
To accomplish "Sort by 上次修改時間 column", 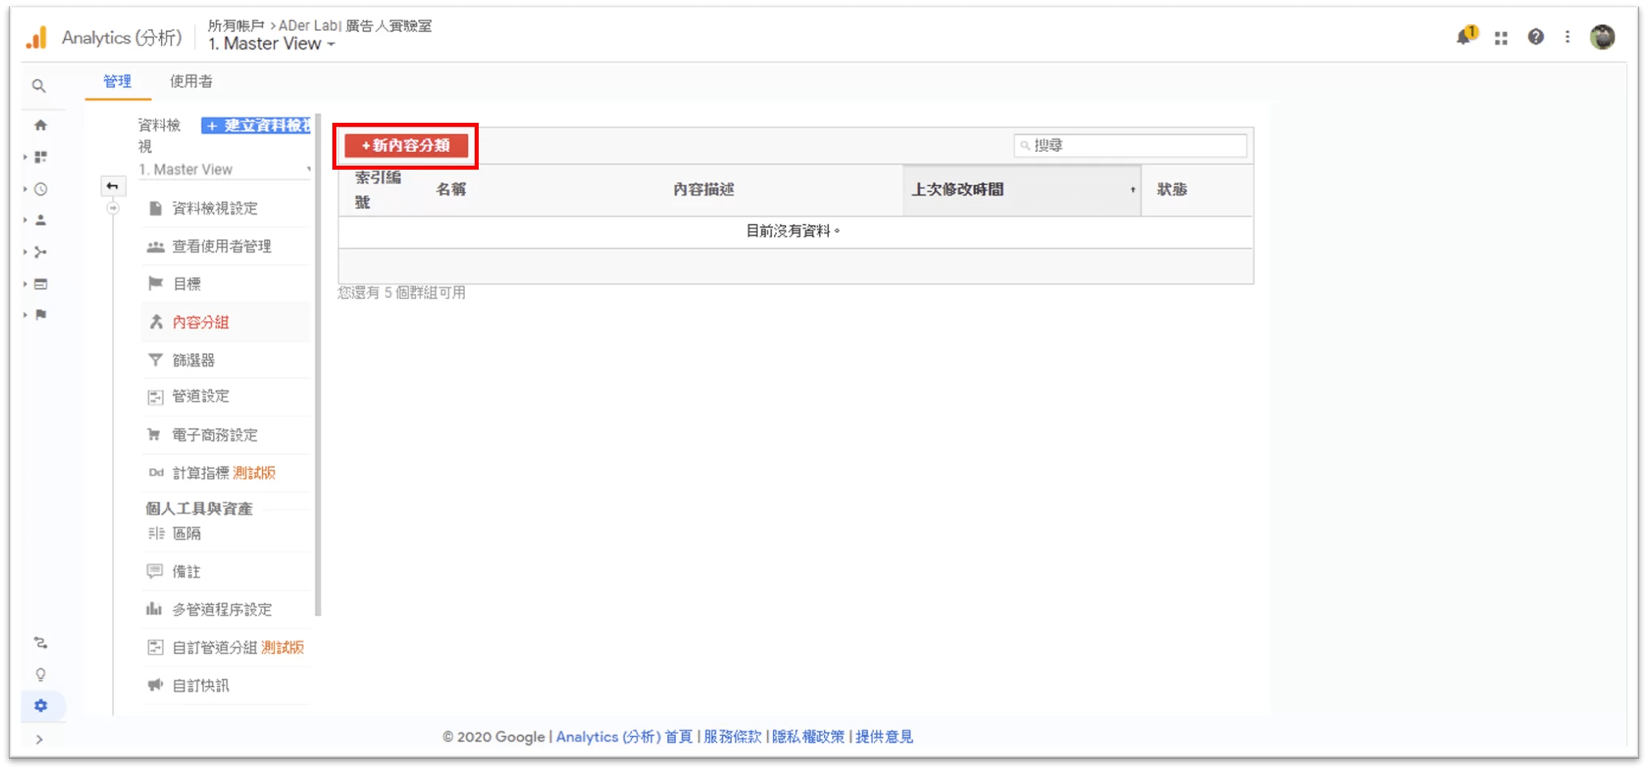I will [x=1021, y=190].
